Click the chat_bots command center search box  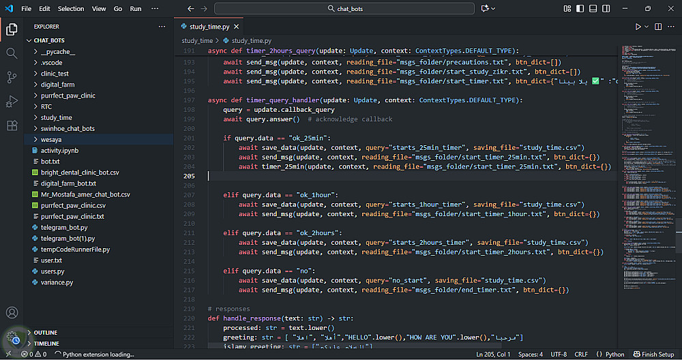click(343, 9)
